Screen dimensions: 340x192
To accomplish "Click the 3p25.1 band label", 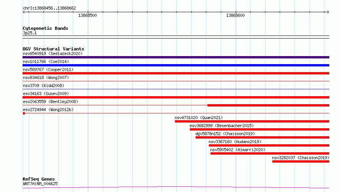I will 30,33.
